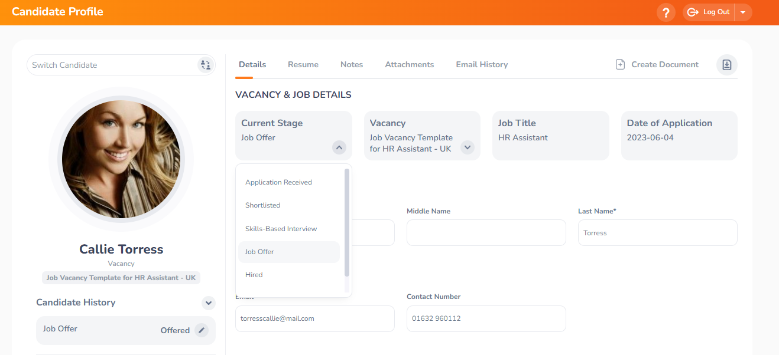Collapse the Candidate History section

tap(208, 303)
